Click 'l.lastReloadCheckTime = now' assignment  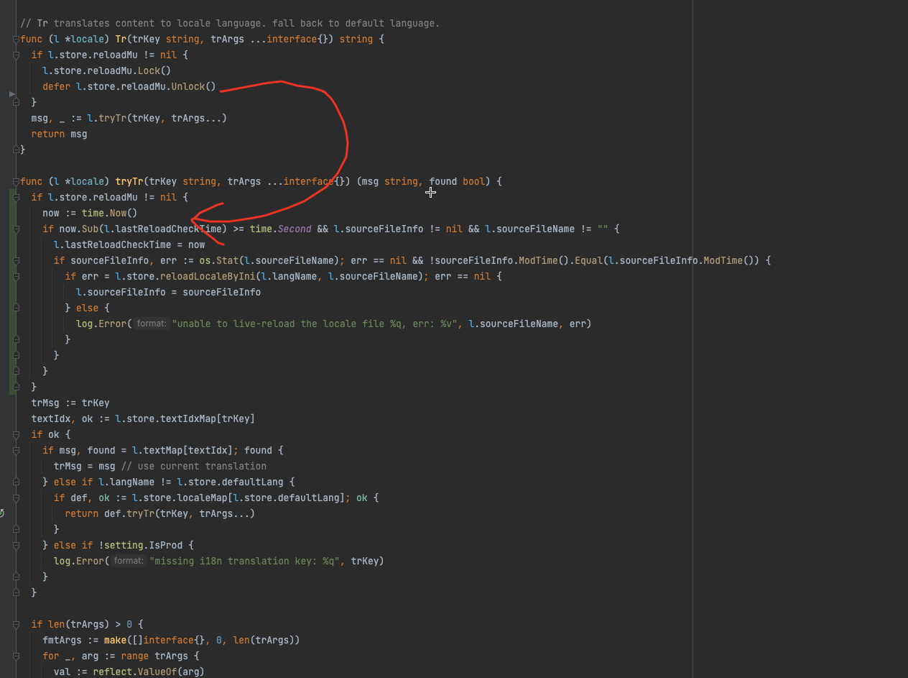[129, 244]
